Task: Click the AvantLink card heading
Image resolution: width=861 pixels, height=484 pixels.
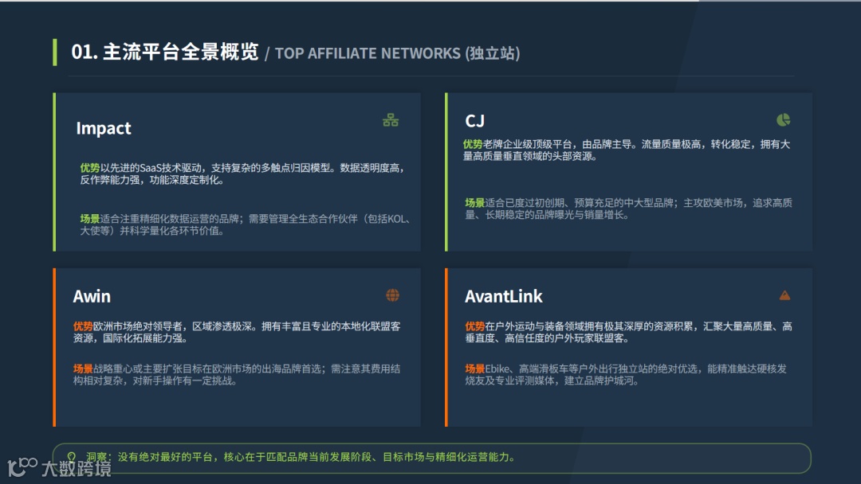Action: point(504,297)
